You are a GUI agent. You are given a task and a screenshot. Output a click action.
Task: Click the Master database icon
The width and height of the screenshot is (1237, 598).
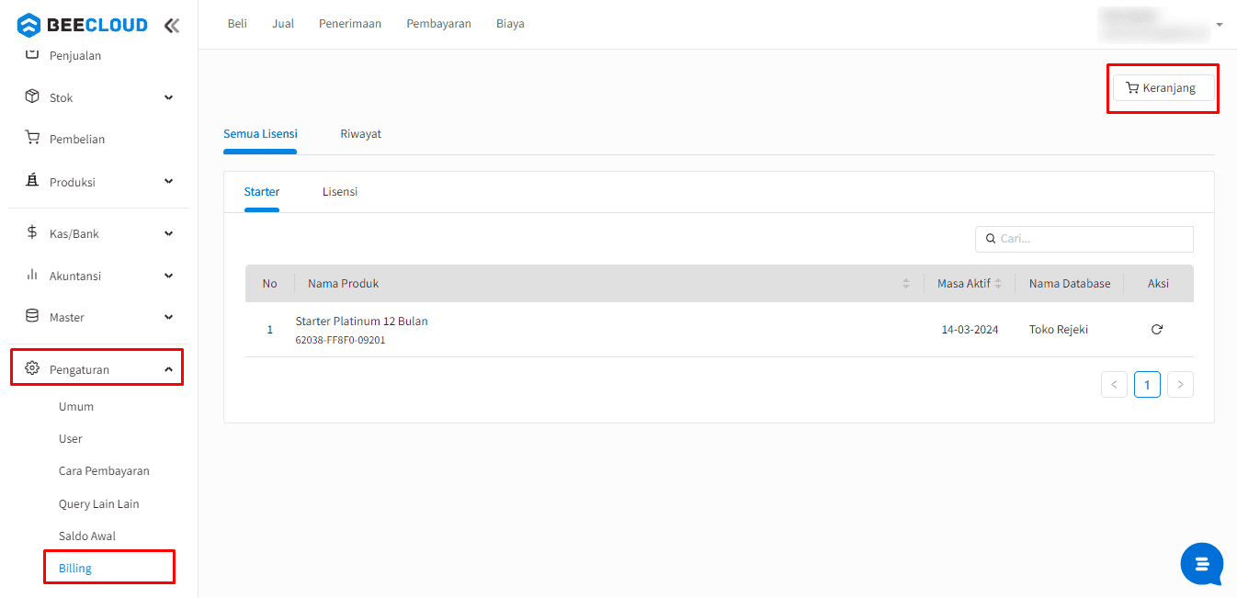(x=32, y=316)
